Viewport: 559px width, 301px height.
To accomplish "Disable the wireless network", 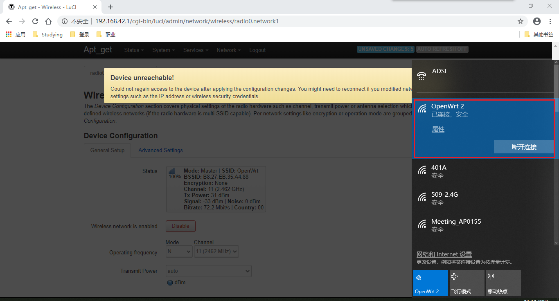I will coord(180,226).
